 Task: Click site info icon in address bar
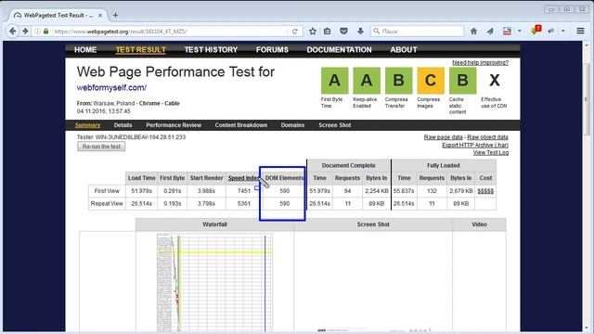pos(37,32)
